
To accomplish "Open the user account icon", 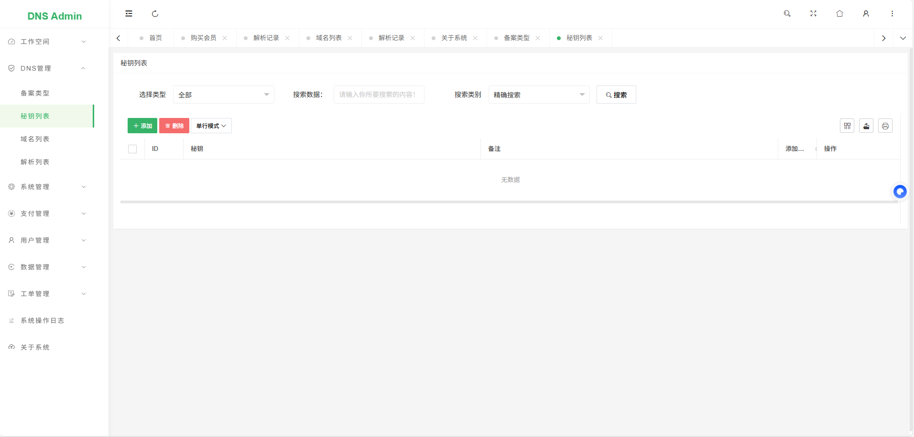I will click(x=866, y=13).
